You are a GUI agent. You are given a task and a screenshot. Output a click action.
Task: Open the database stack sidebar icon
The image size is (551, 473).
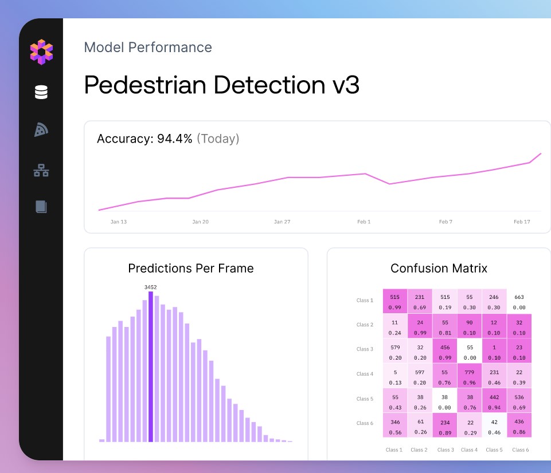click(41, 92)
